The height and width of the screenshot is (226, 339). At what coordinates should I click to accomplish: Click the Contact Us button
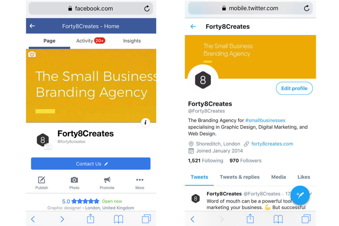point(91,163)
